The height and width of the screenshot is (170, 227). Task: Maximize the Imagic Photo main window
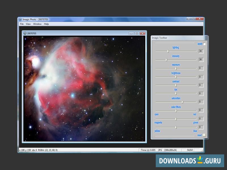(x=193, y=19)
